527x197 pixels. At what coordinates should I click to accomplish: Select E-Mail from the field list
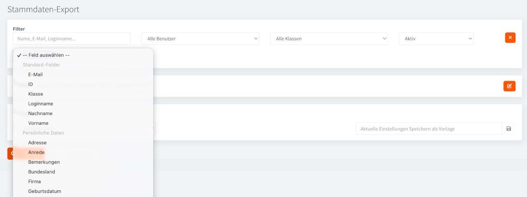35,74
